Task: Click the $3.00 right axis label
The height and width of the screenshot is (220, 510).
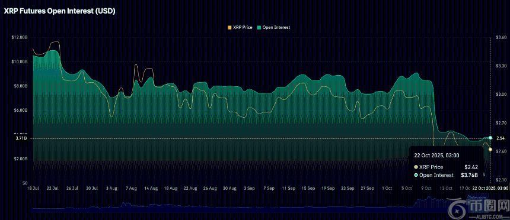Action: pyautogui.click(x=501, y=94)
